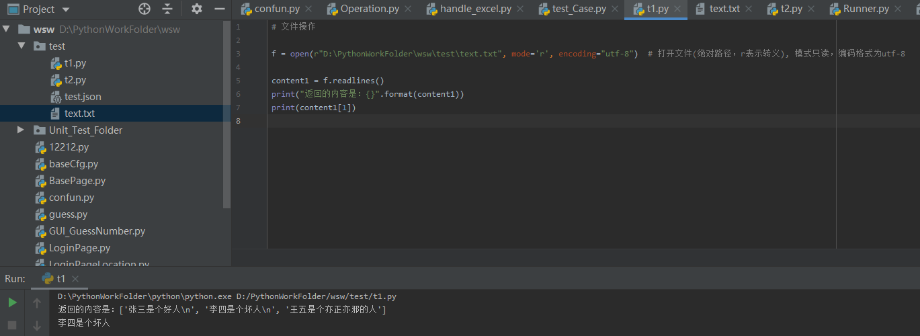Open Project panel settings gear

pos(196,9)
